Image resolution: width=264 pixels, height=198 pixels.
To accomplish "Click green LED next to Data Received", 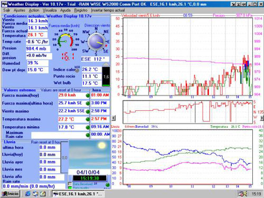I will (108, 185).
